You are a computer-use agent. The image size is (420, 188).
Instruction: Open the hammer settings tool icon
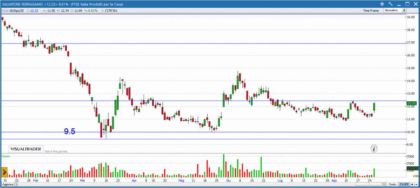point(390,4)
